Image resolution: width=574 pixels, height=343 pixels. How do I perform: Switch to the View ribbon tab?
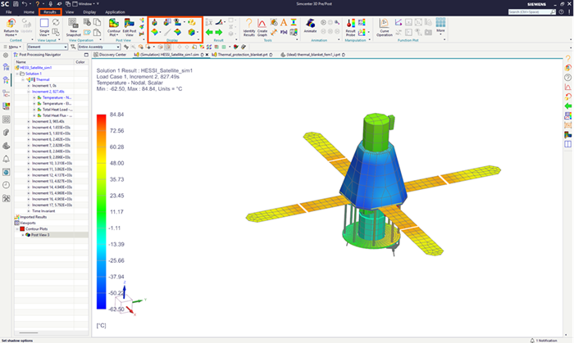pos(70,12)
